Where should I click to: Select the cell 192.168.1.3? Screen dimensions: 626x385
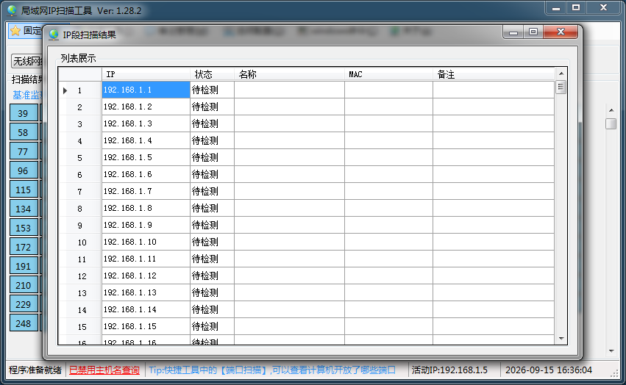[x=146, y=123]
